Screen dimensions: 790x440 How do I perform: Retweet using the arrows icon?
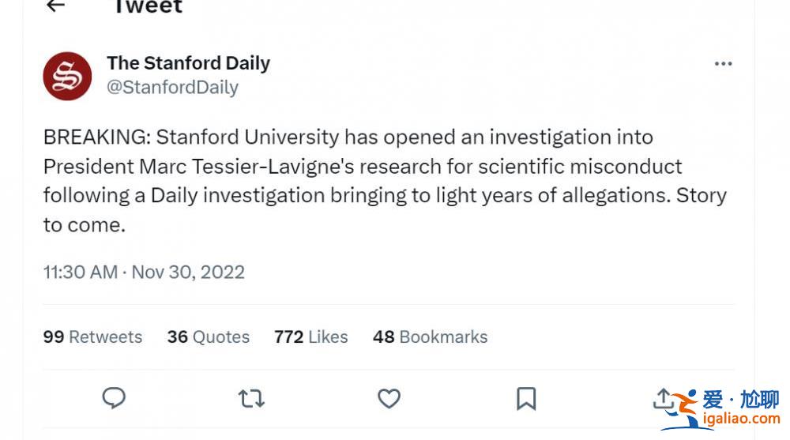click(251, 399)
